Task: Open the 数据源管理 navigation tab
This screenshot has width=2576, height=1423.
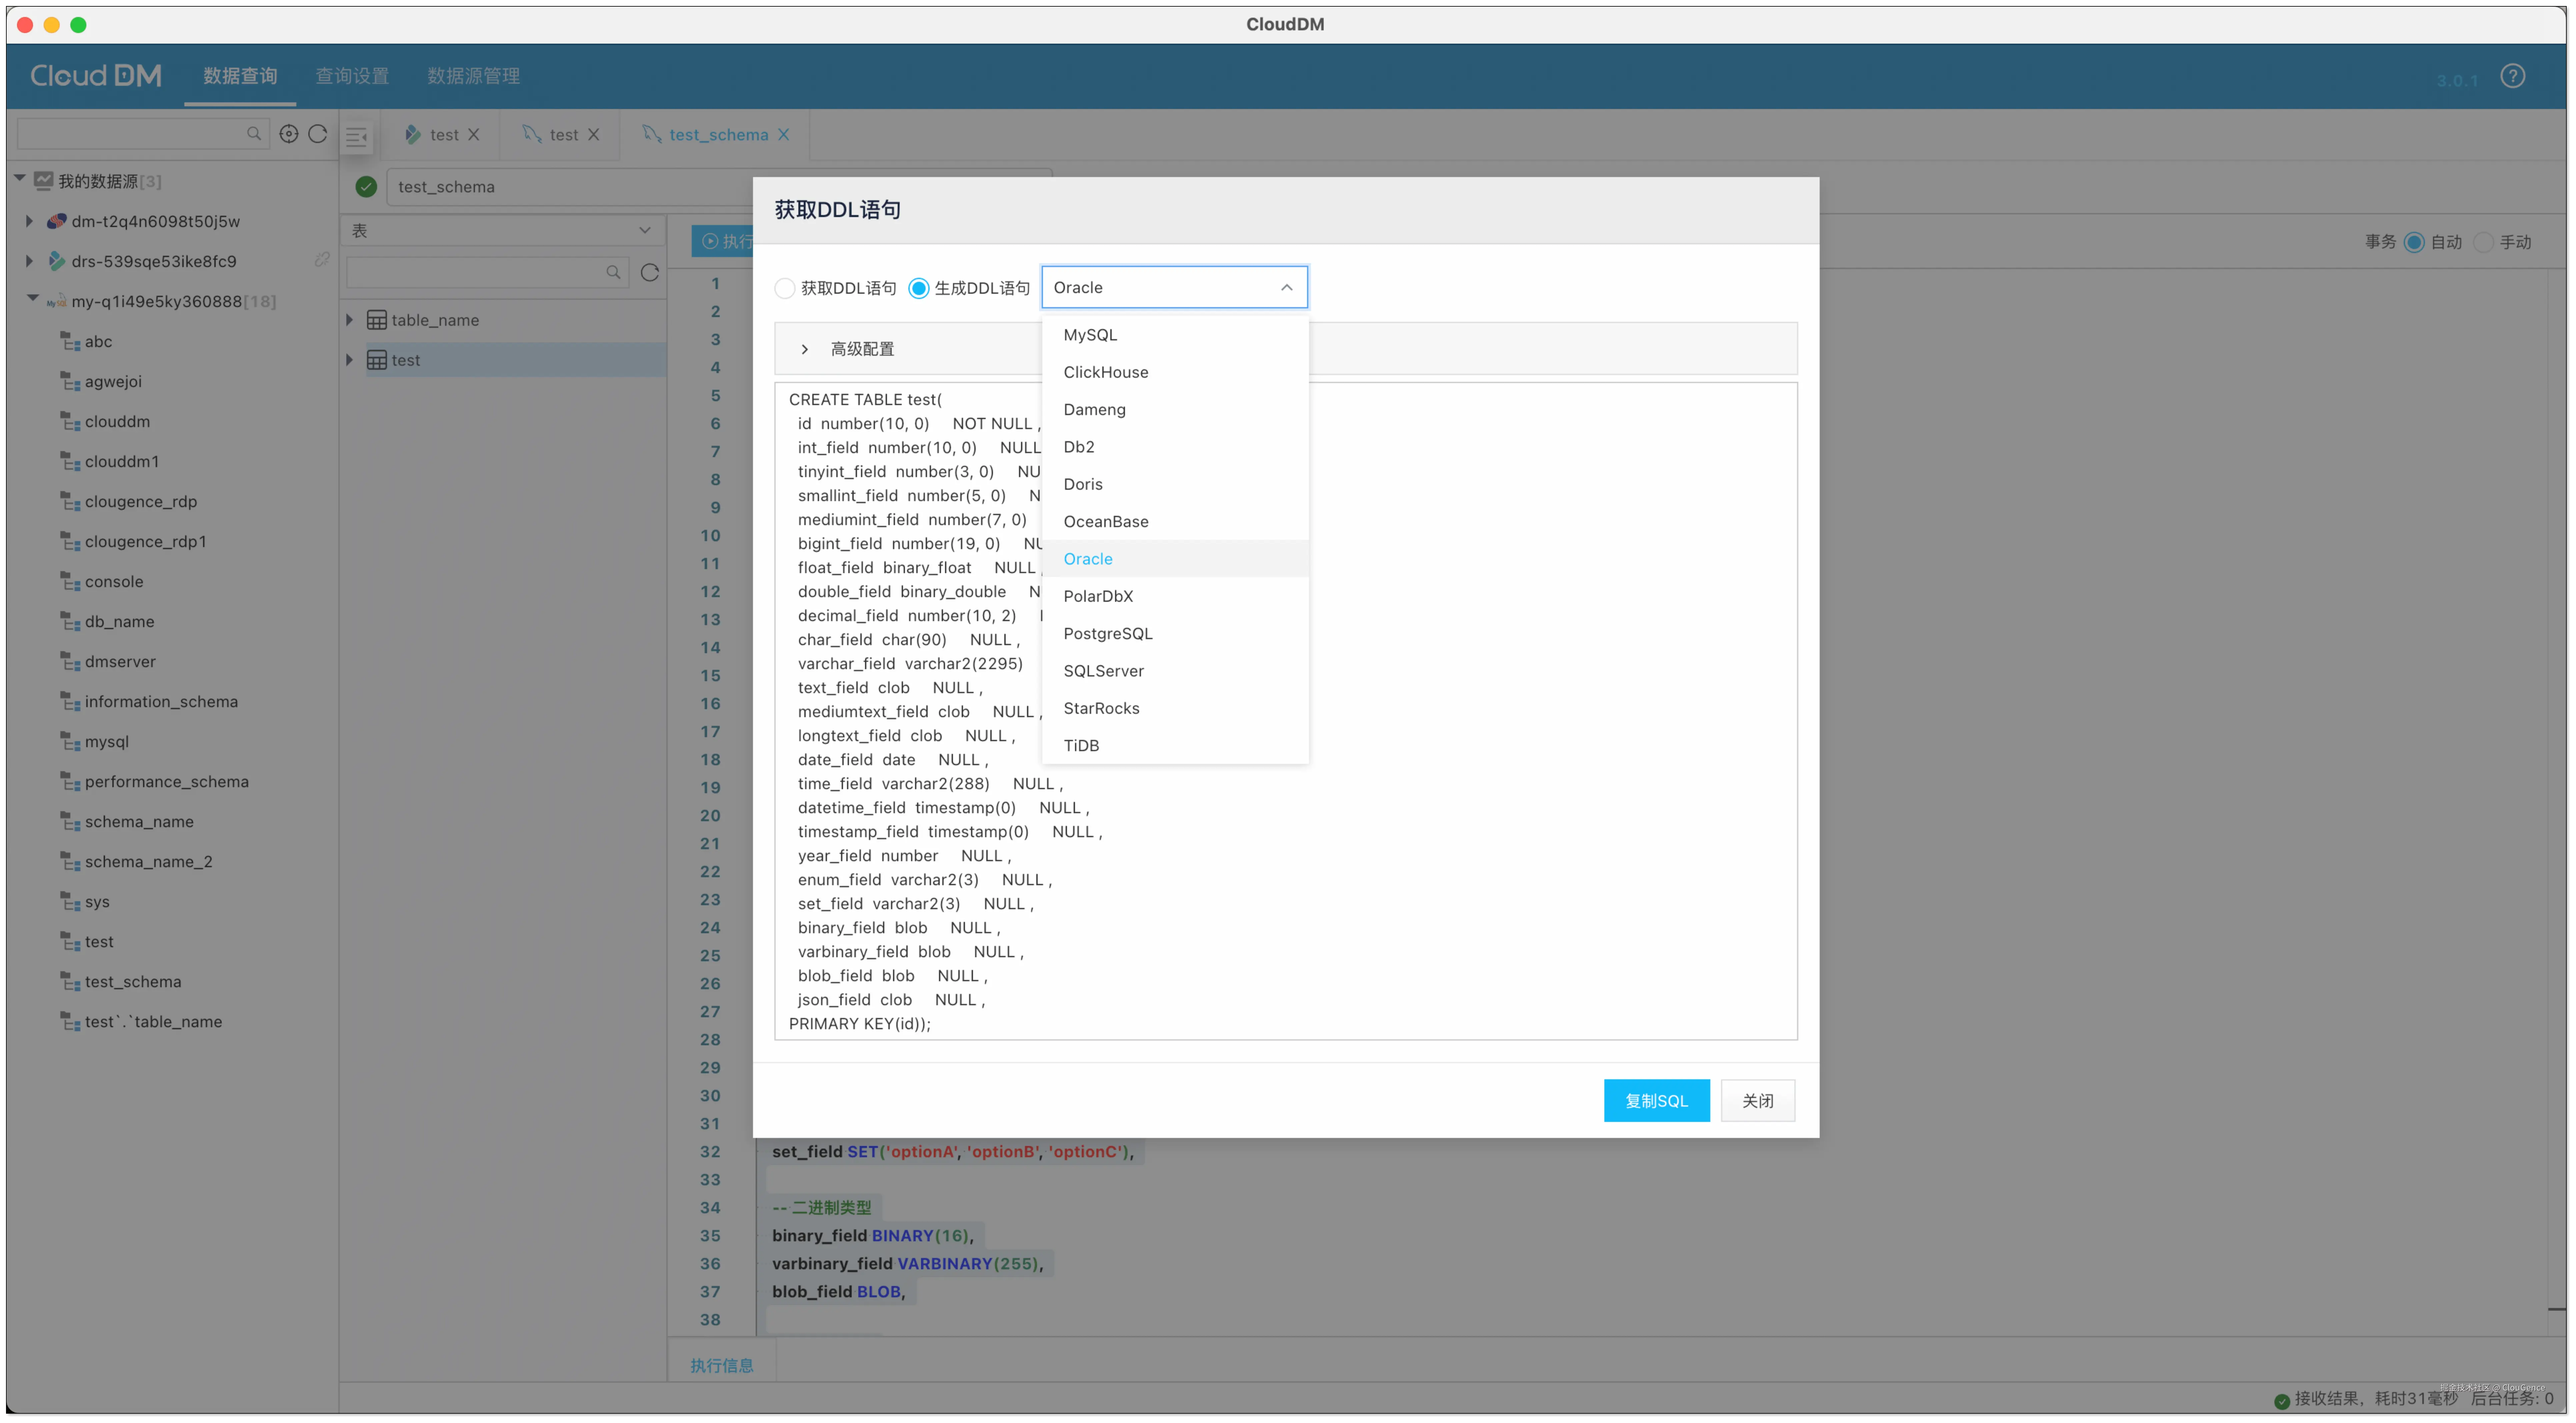Action: 473,76
